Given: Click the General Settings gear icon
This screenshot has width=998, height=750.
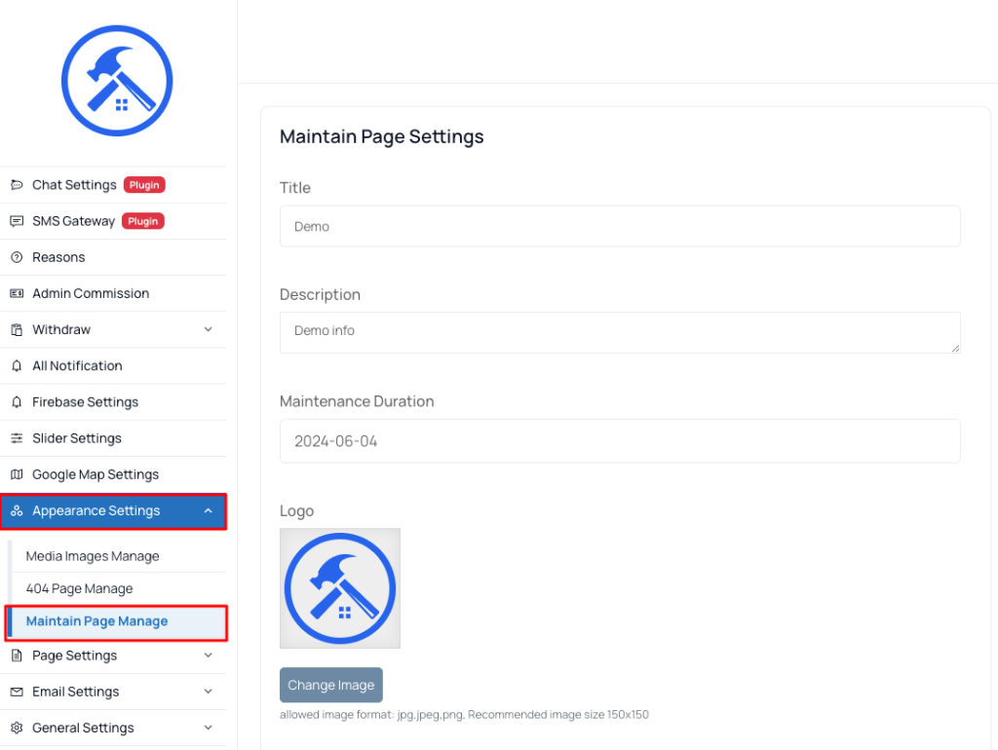Looking at the screenshot, I should 17,728.
